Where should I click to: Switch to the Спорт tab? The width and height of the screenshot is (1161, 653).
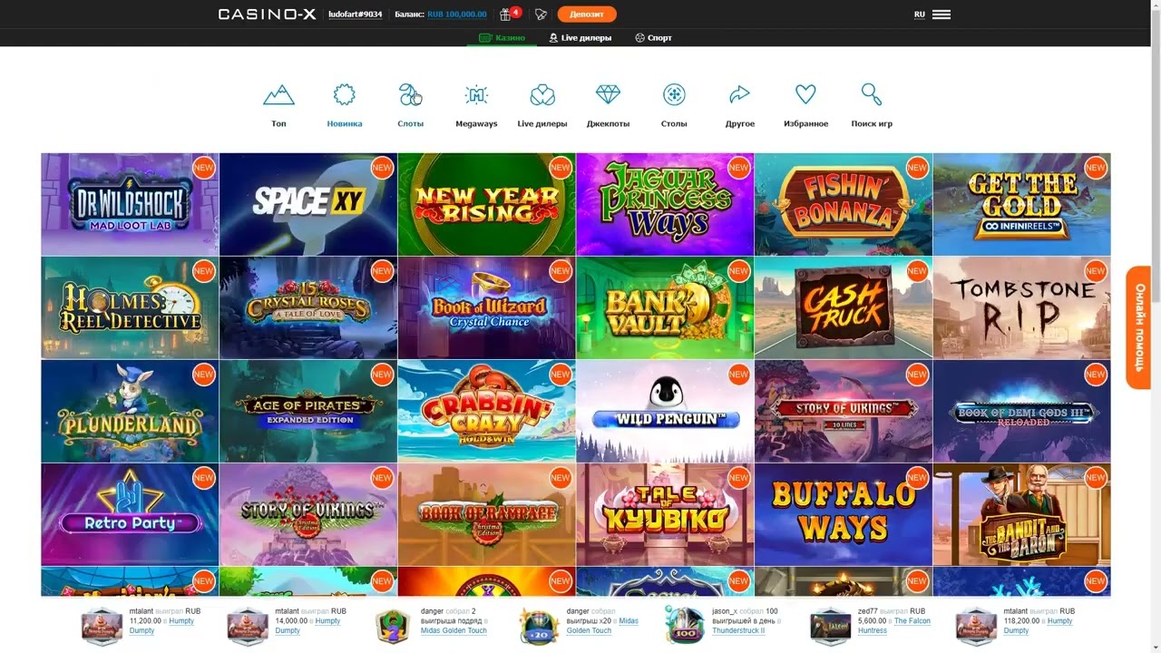click(x=654, y=38)
